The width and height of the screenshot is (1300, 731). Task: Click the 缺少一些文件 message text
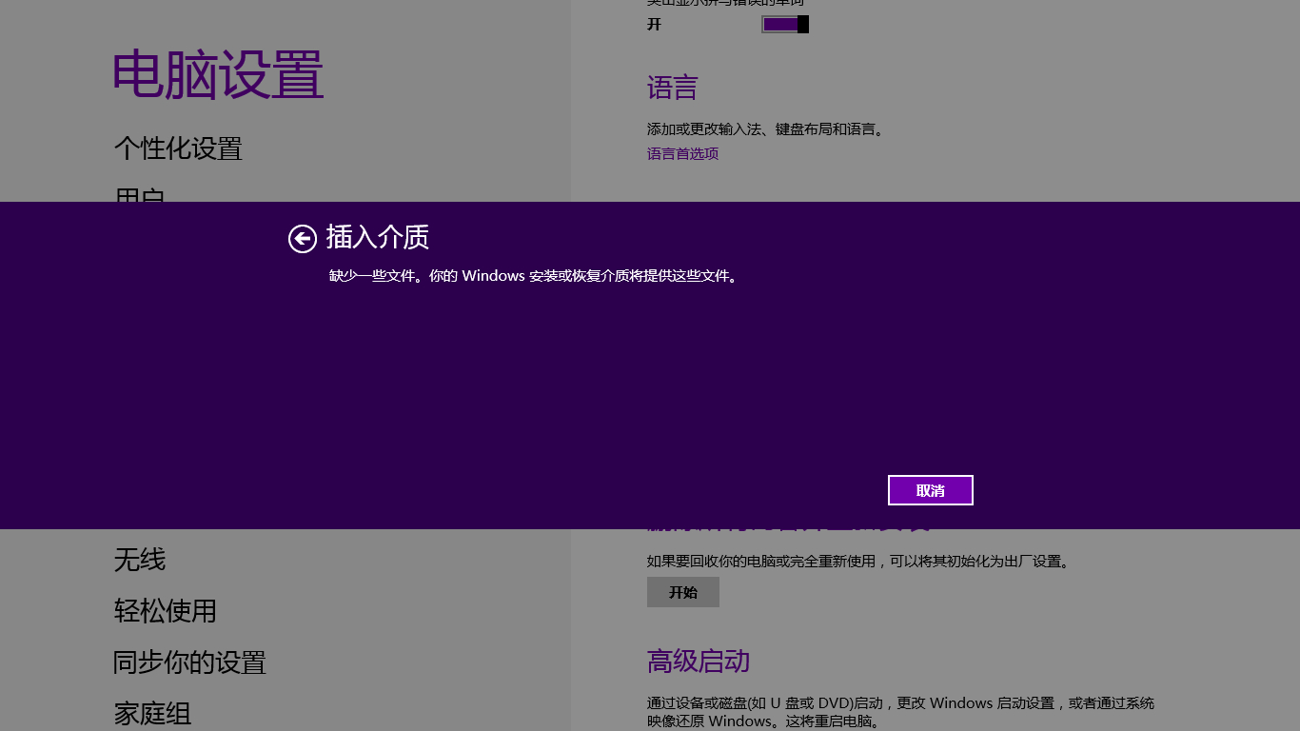pos(534,276)
